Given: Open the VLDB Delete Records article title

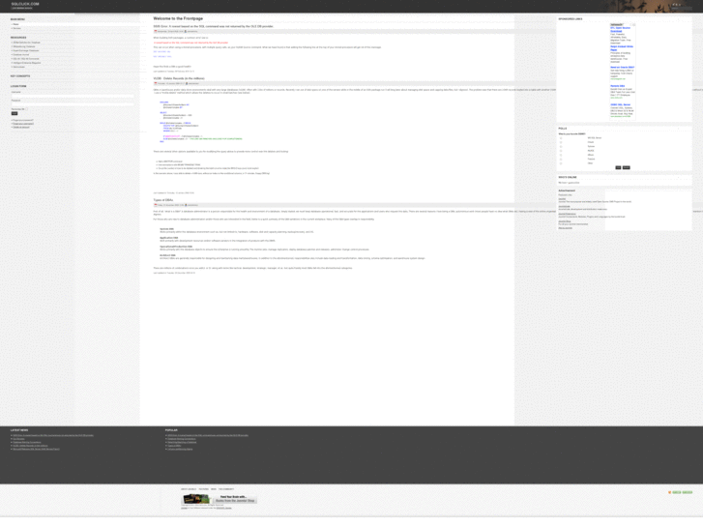Looking at the screenshot, I should [x=179, y=78].
